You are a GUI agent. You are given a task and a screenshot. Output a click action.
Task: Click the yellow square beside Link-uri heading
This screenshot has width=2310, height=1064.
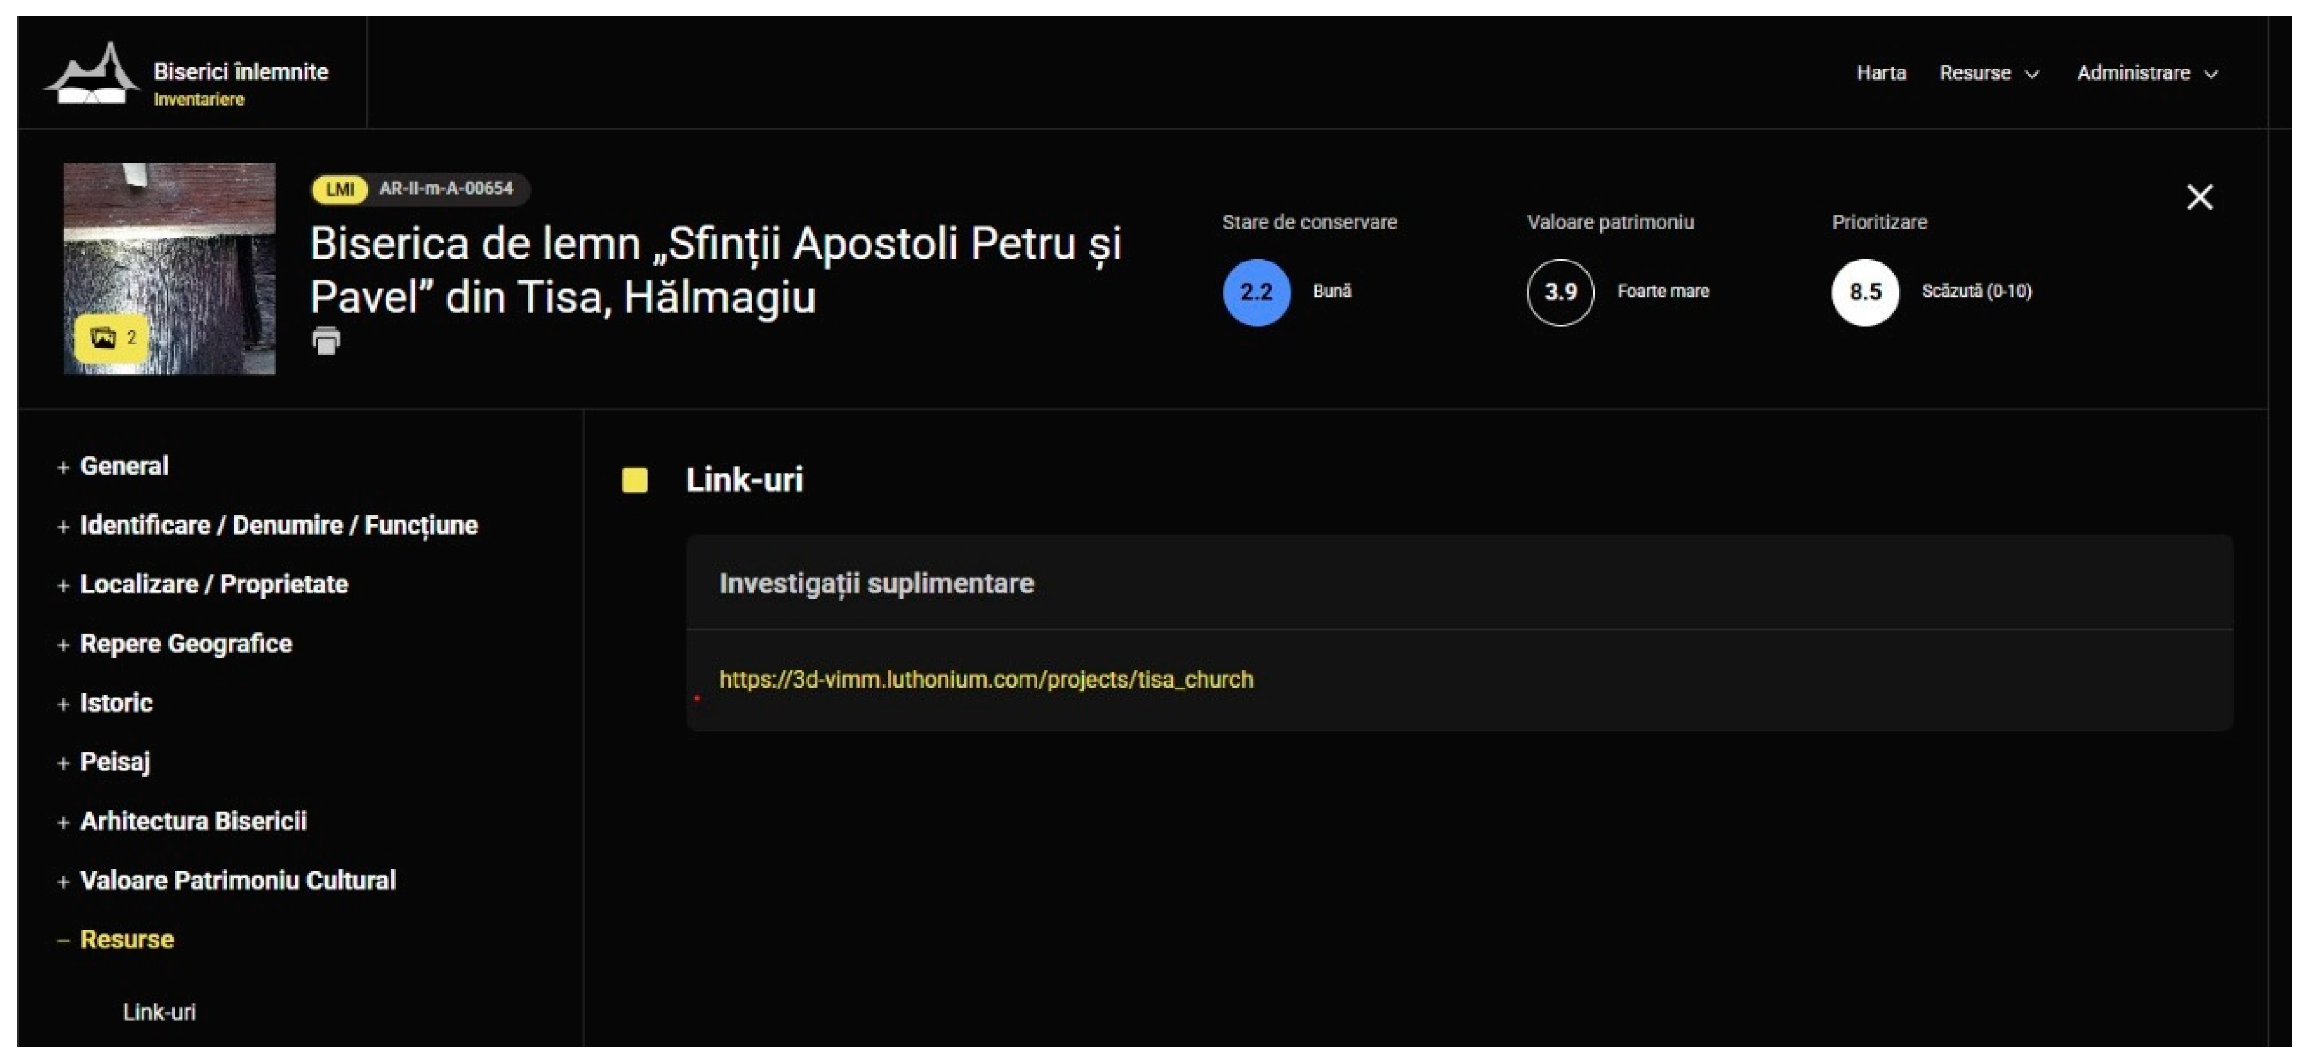coord(635,480)
